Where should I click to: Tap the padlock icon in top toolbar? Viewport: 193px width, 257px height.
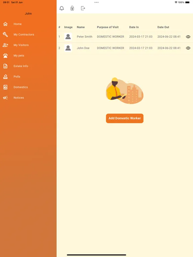72,8
